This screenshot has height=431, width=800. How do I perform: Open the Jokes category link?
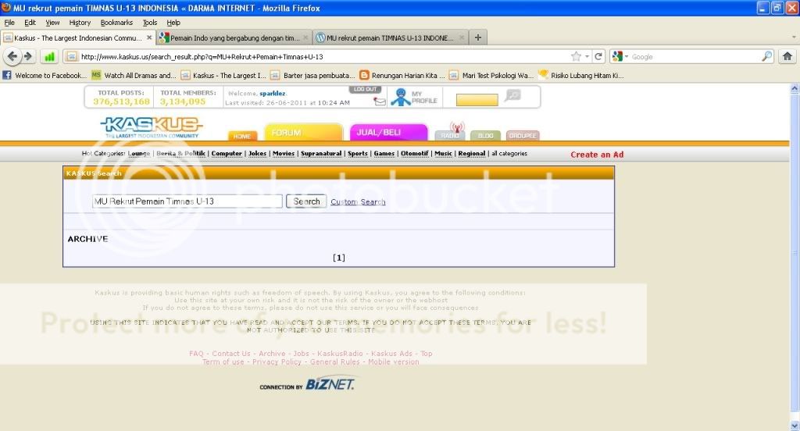pos(257,154)
